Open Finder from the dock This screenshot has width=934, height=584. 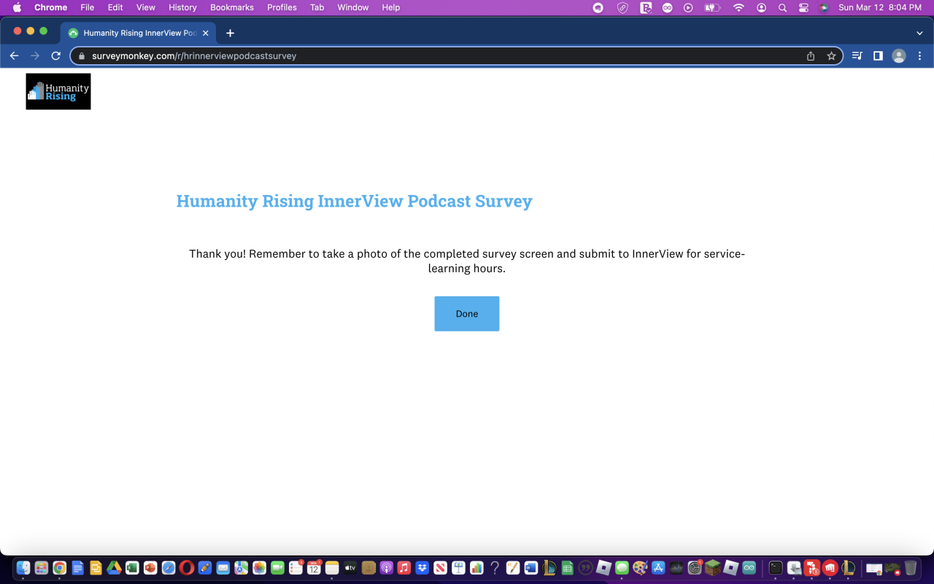(x=23, y=568)
